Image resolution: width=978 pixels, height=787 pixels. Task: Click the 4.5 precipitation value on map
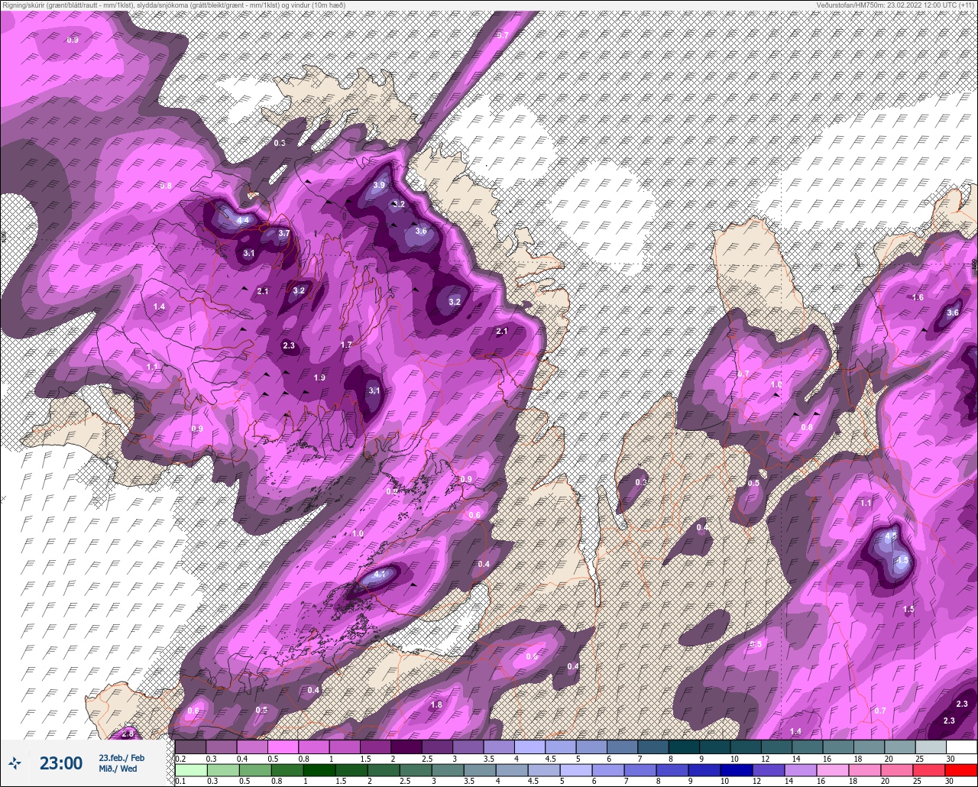tap(902, 560)
